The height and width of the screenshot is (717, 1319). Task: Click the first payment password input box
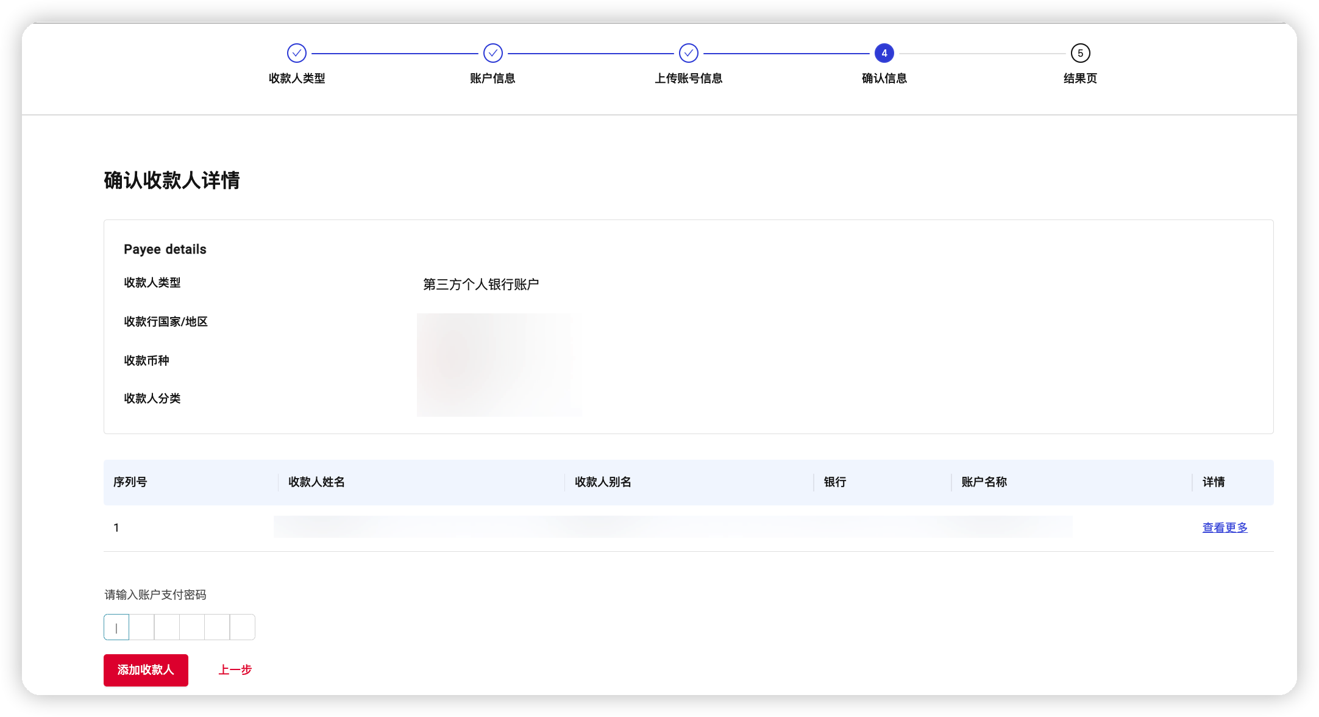(x=116, y=627)
